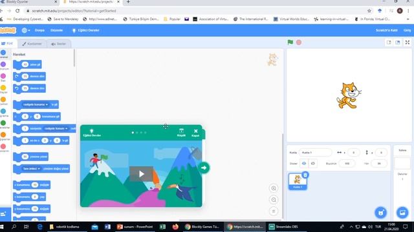Delete sprite Kukla 1 via trash icon
The image size is (414, 232).
pyautogui.click(x=305, y=175)
